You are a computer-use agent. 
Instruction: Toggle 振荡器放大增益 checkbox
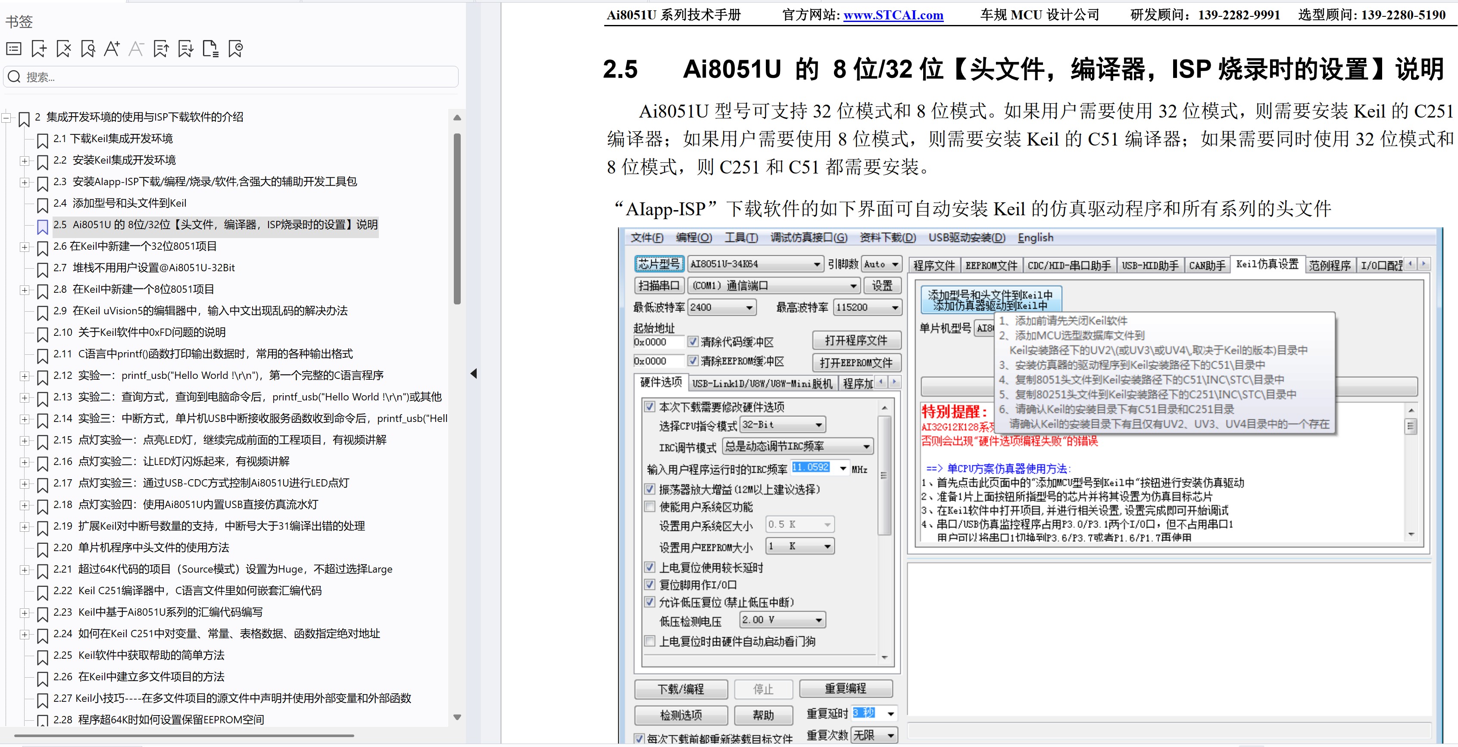click(x=650, y=489)
